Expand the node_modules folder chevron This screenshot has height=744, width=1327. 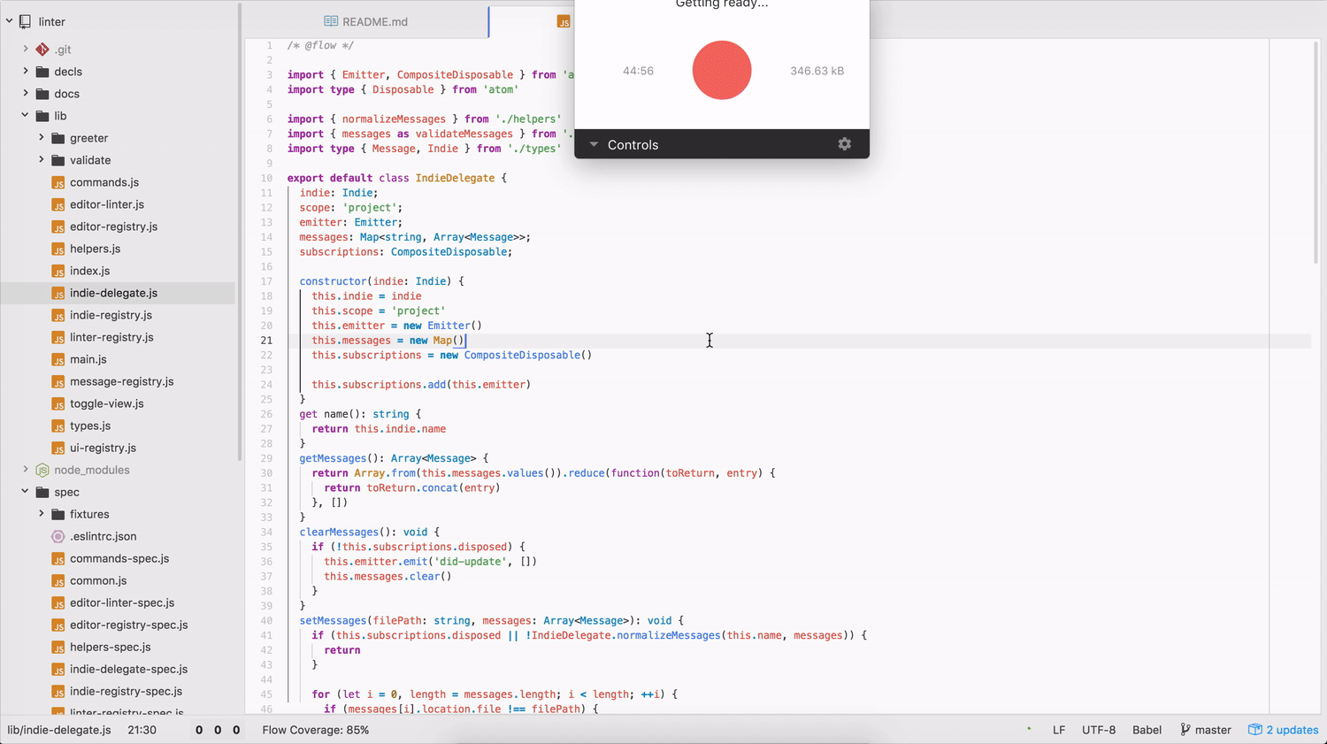pyautogui.click(x=26, y=469)
